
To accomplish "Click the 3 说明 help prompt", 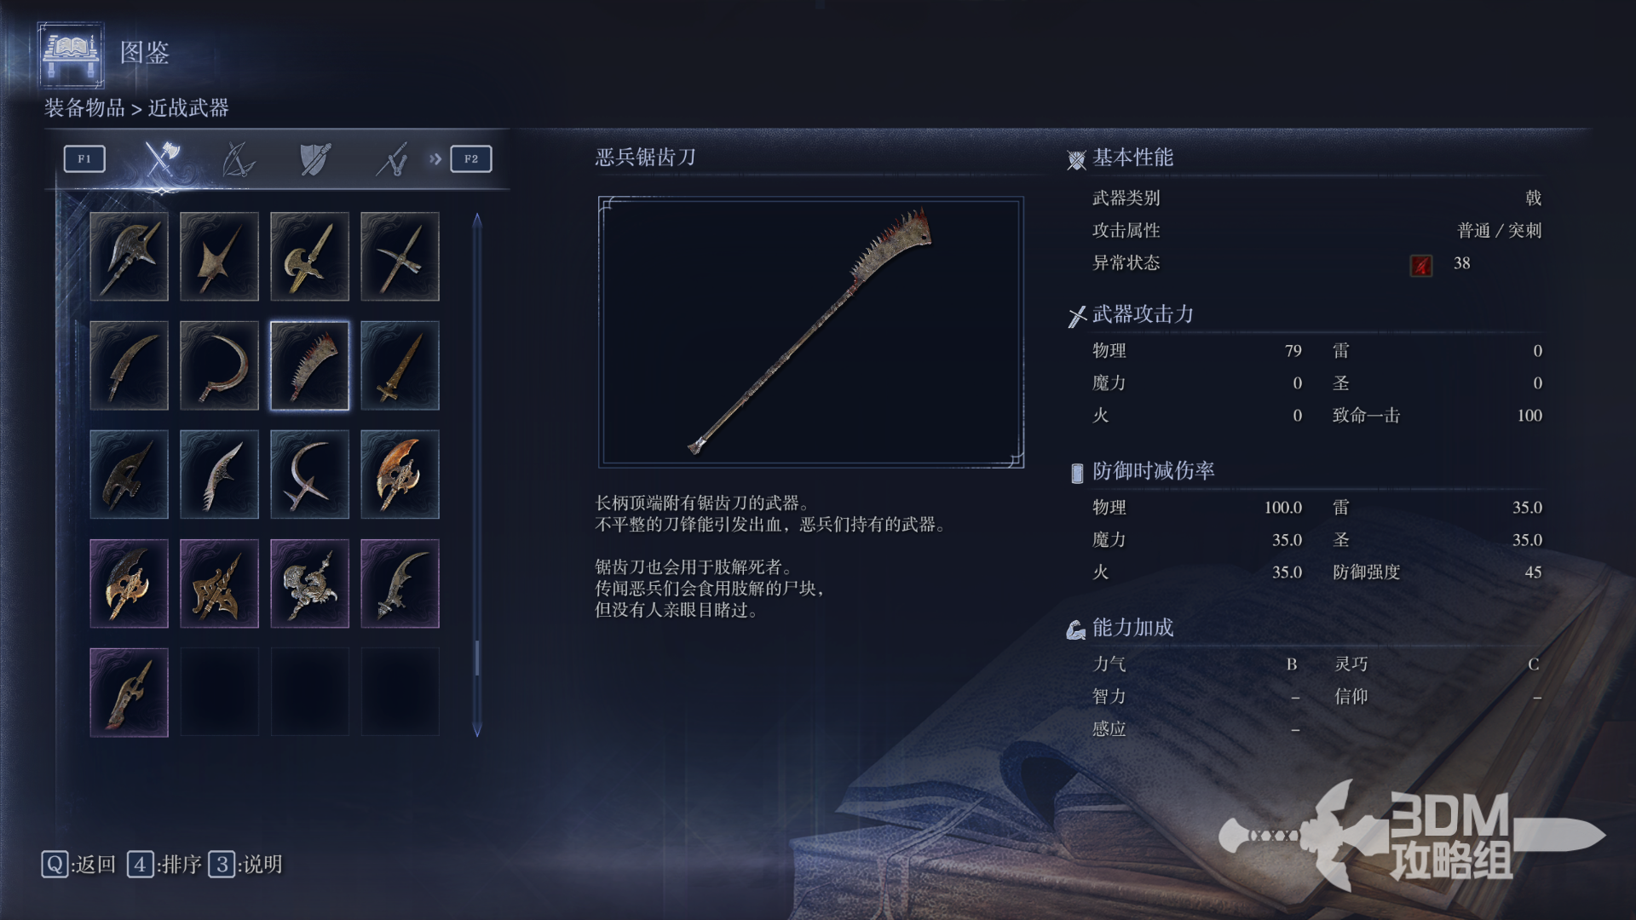I will coord(245,865).
